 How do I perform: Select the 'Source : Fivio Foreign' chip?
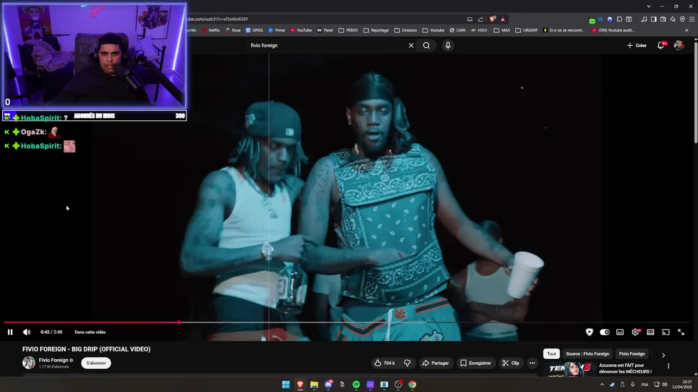point(587,354)
